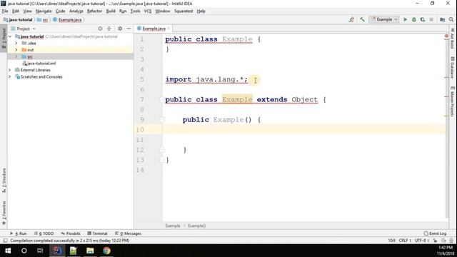
Task: Open the VCS menu
Action: (148, 11)
